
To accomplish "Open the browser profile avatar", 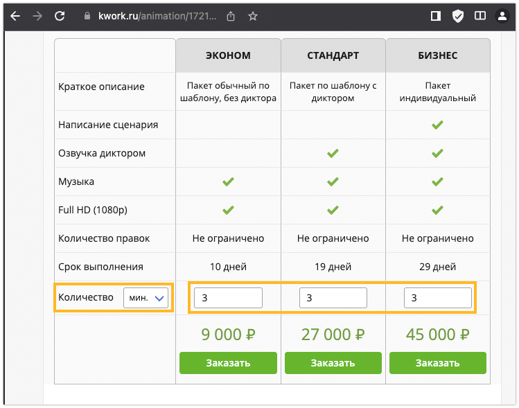I will click(x=502, y=15).
